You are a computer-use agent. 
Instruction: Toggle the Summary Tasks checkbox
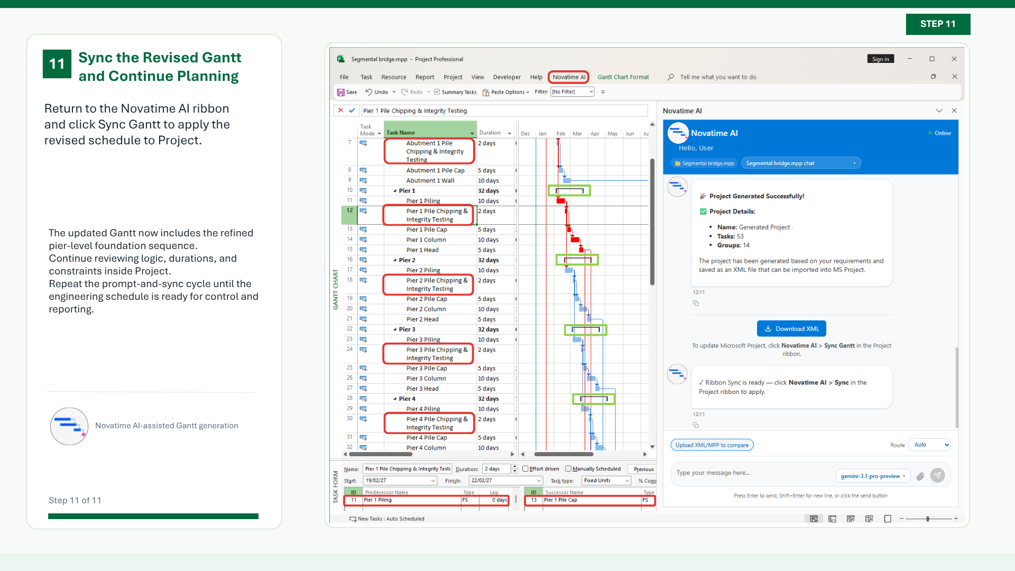point(437,92)
